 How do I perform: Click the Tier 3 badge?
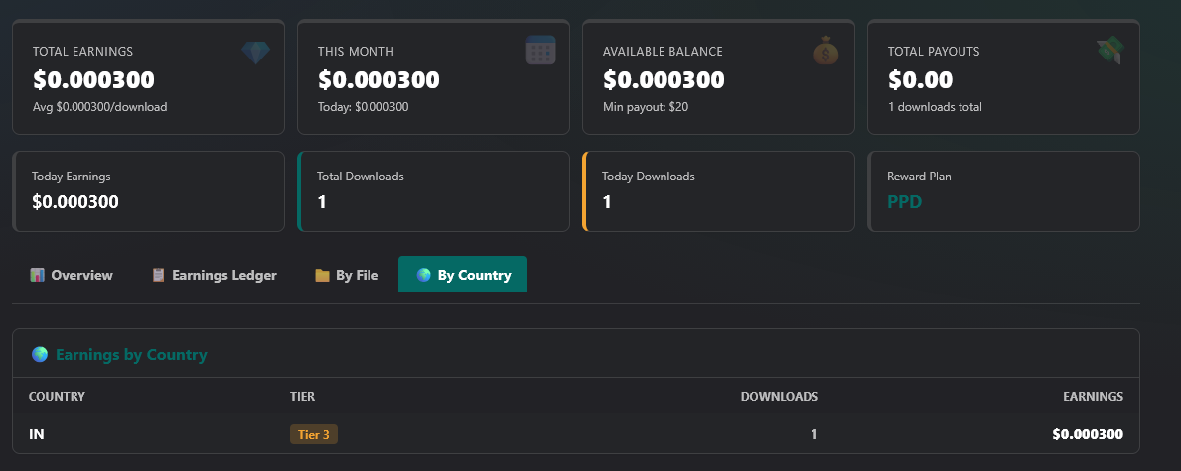tap(313, 434)
